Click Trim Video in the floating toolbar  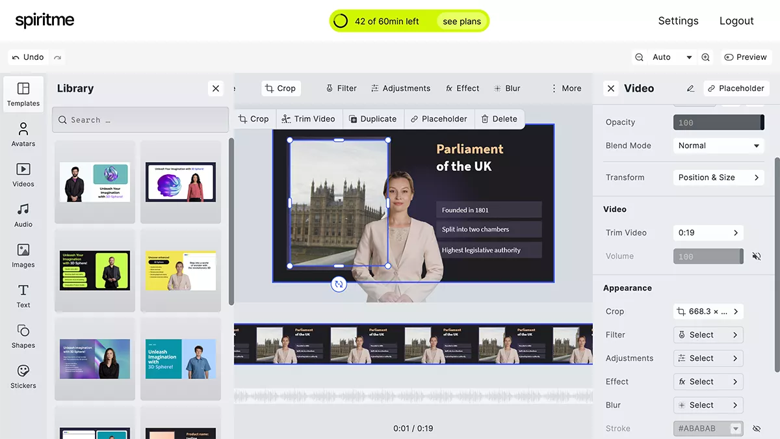click(309, 119)
